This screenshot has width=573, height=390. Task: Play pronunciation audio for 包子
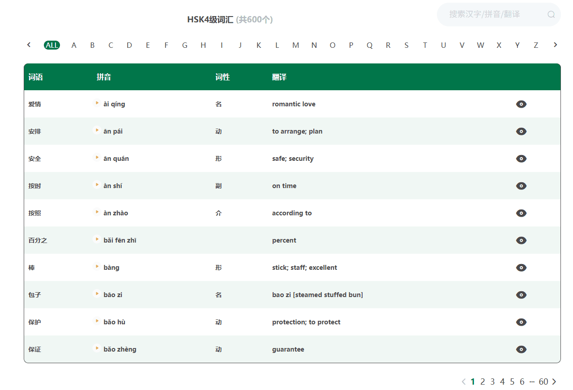coord(97,294)
